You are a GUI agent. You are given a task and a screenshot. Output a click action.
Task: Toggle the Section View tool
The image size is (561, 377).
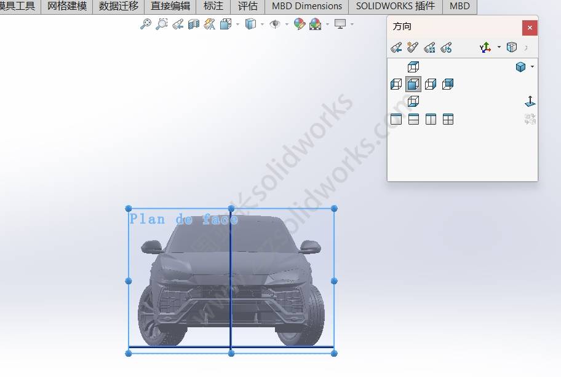click(x=194, y=24)
